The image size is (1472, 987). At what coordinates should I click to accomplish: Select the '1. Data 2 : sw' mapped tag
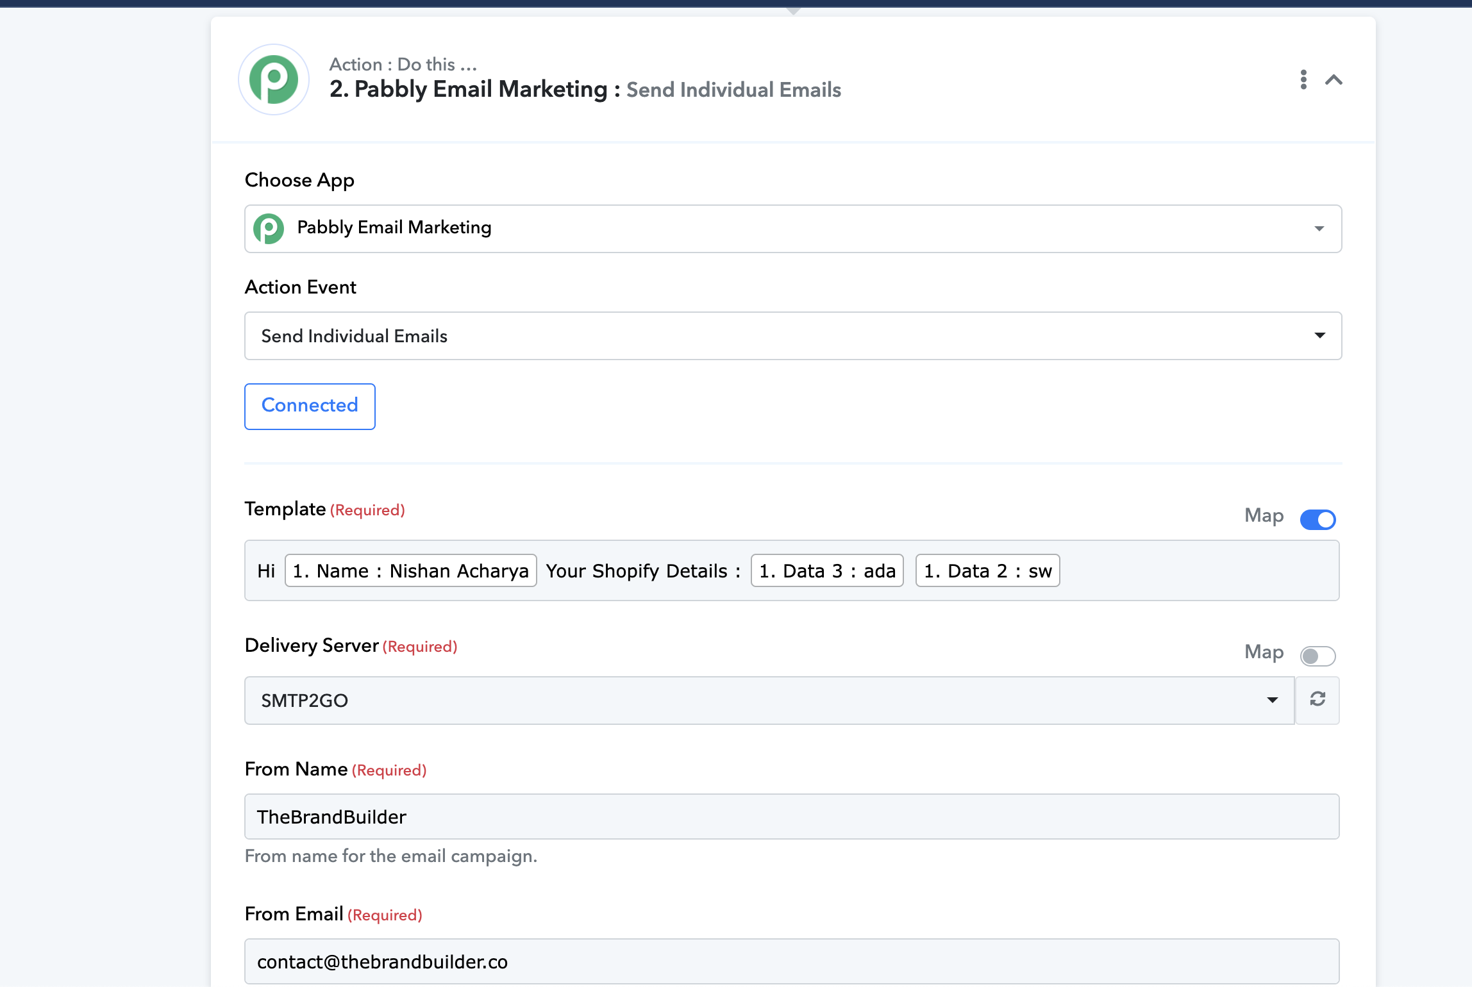click(x=988, y=570)
